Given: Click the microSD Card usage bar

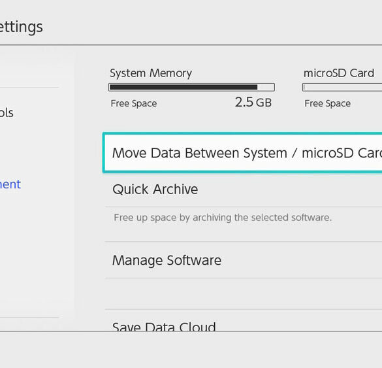Looking at the screenshot, I should point(342,87).
